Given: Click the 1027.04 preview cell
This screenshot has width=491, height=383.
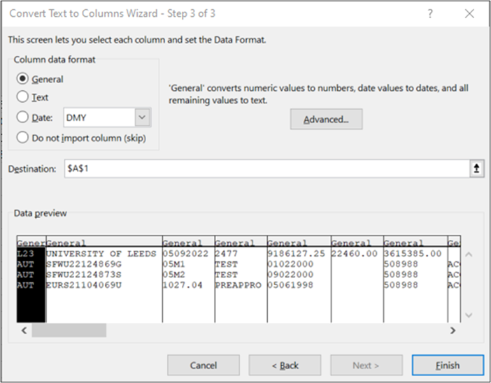Looking at the screenshot, I should (x=183, y=285).
